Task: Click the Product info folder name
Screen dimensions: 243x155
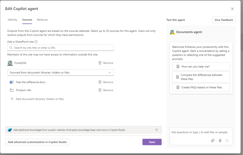Action: [23, 90]
